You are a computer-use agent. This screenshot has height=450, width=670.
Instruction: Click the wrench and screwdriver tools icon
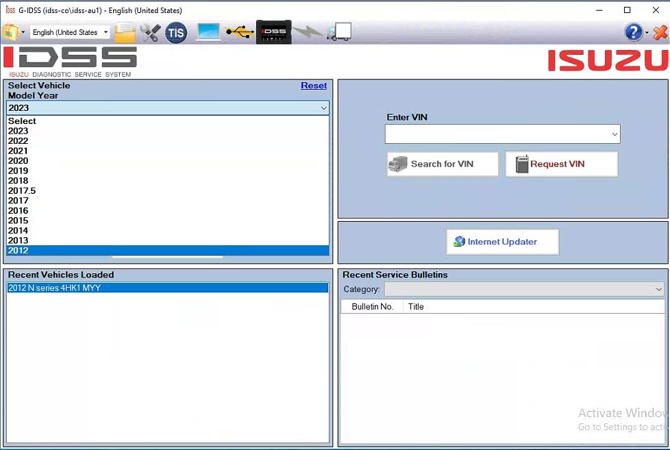151,32
